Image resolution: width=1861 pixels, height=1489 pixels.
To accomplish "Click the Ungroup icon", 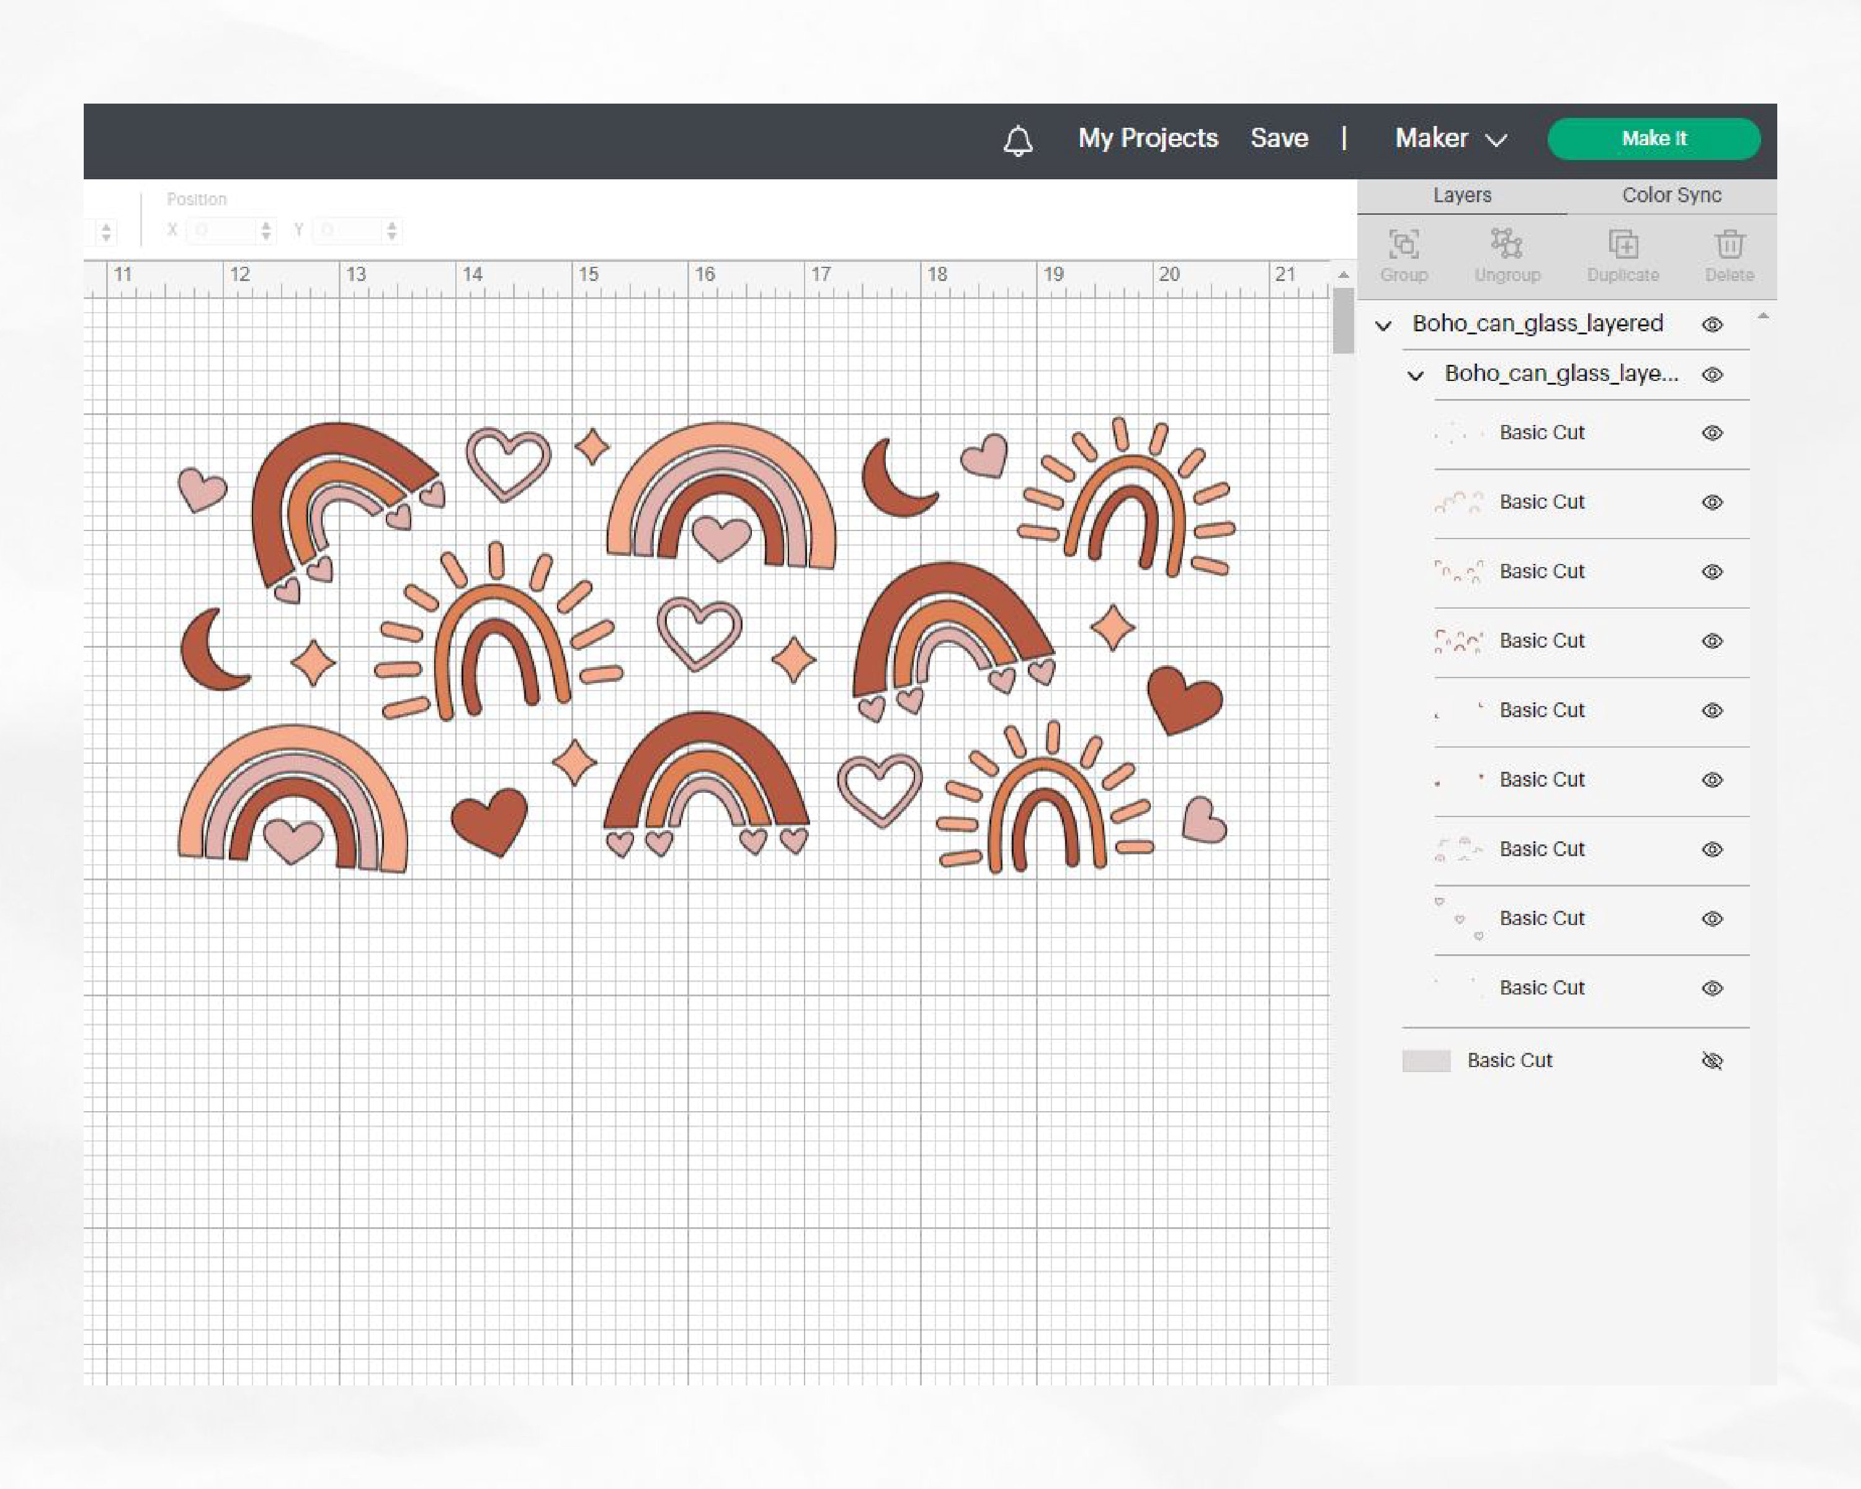I will coord(1507,244).
